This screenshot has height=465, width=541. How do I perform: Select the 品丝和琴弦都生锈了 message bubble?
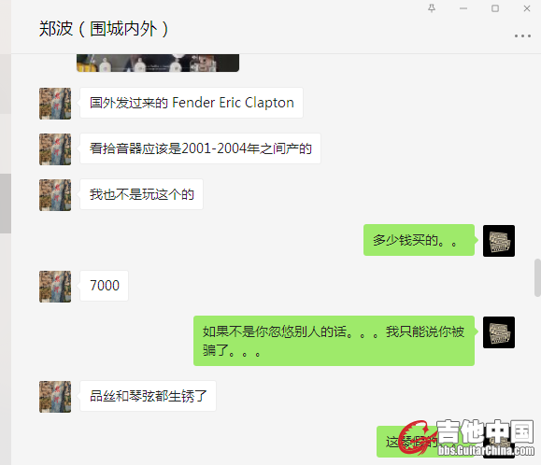[x=148, y=396]
